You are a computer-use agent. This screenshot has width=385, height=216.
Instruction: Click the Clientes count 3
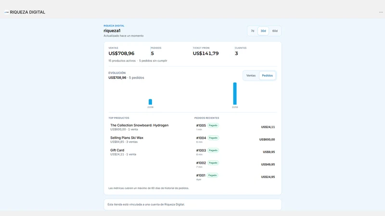point(236,53)
